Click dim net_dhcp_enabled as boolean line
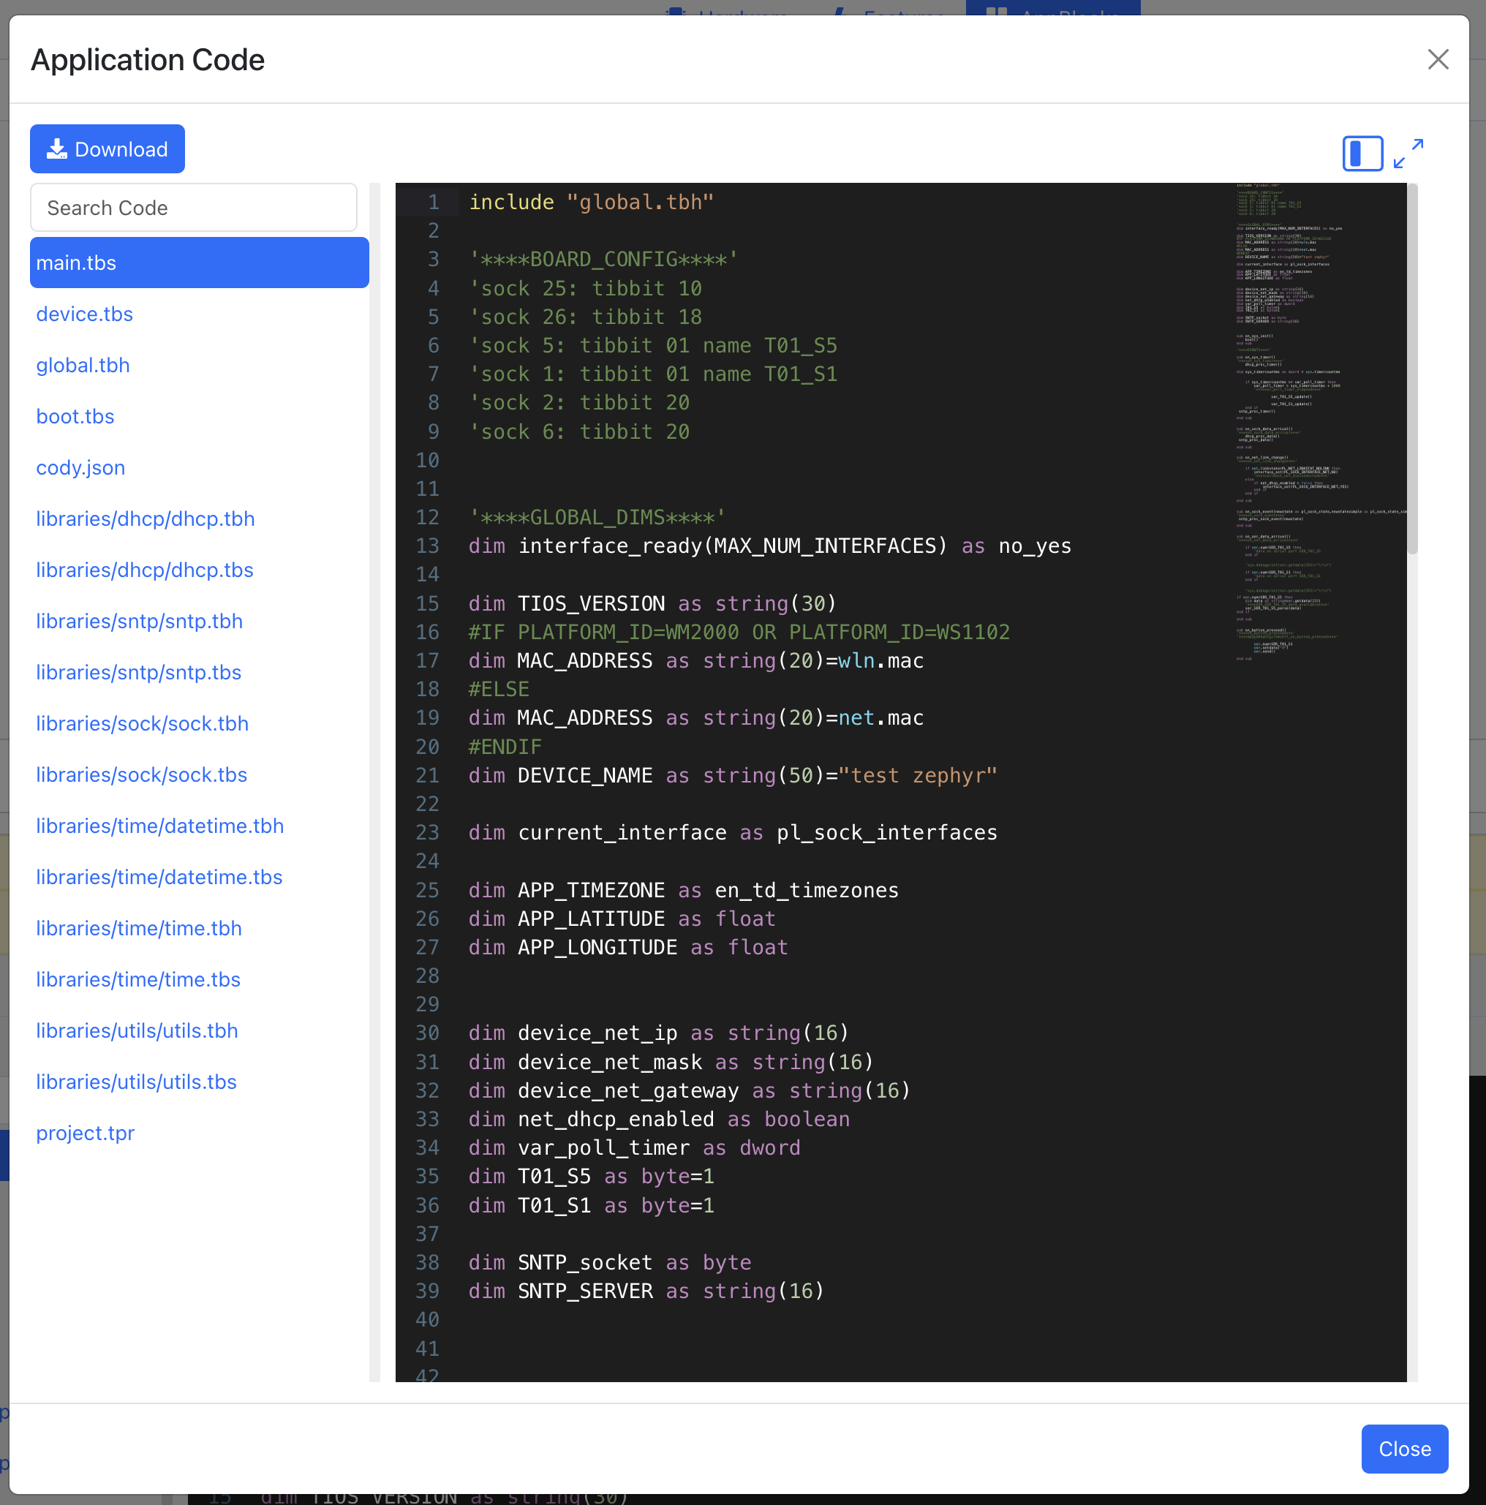The image size is (1486, 1505). 659,1120
